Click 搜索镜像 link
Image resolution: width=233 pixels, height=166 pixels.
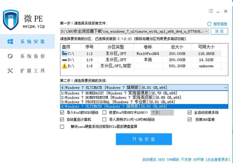click(x=220, y=24)
